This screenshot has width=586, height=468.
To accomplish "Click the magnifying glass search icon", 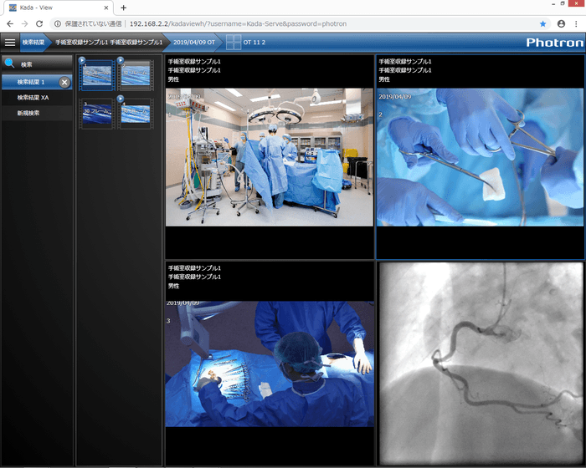I will (10, 63).
